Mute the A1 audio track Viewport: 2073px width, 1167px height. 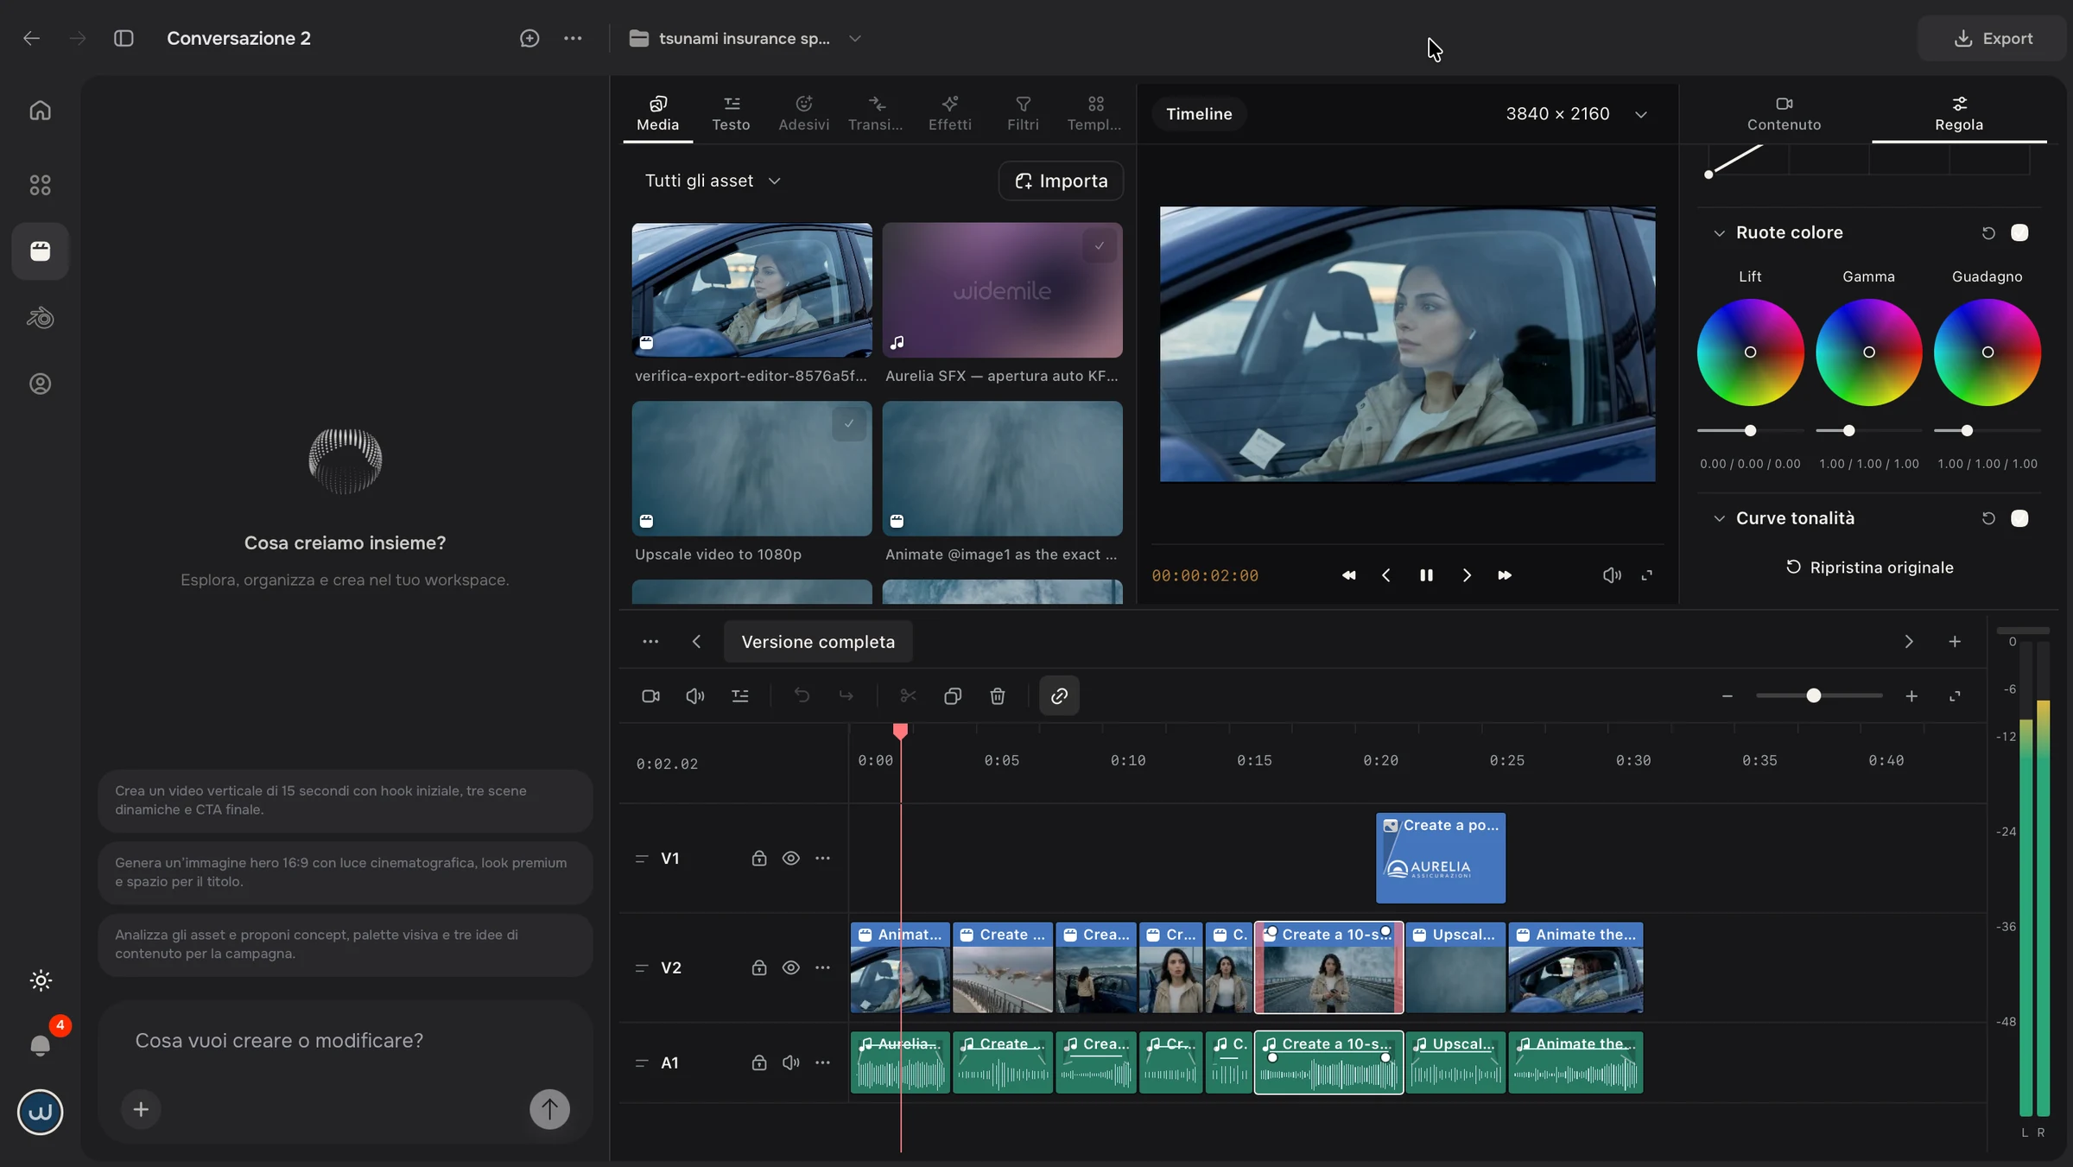click(x=790, y=1063)
